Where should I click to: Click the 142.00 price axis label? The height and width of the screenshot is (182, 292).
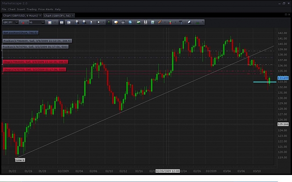pyautogui.click(x=282, y=33)
